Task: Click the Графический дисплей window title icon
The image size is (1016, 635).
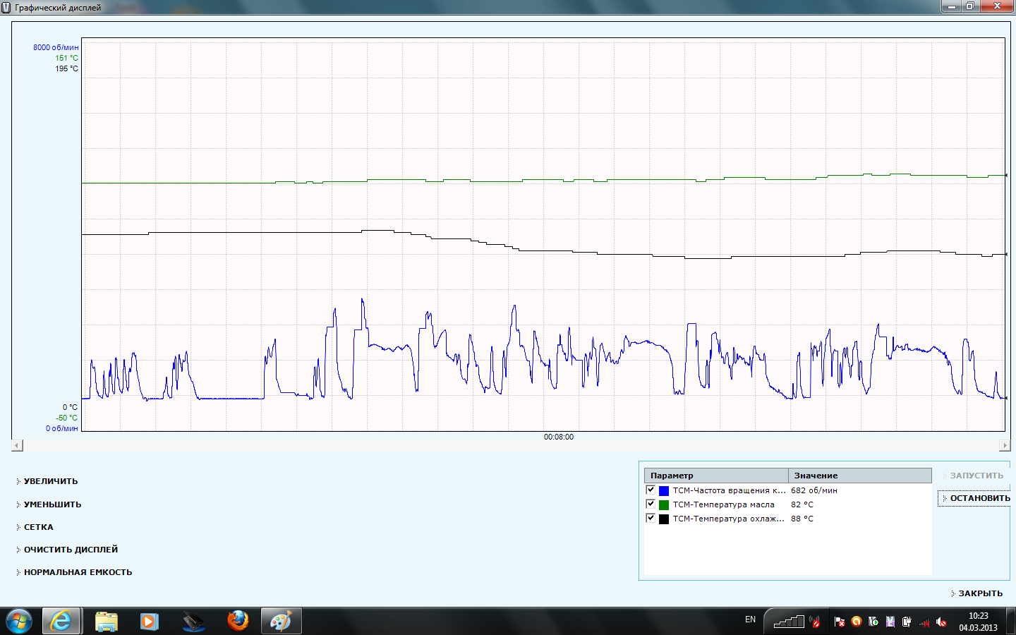Action: tap(6, 7)
